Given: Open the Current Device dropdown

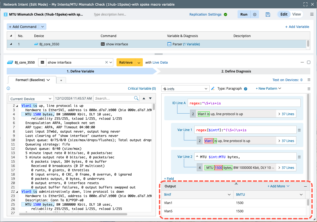Looking at the screenshot, I should click(31, 99).
